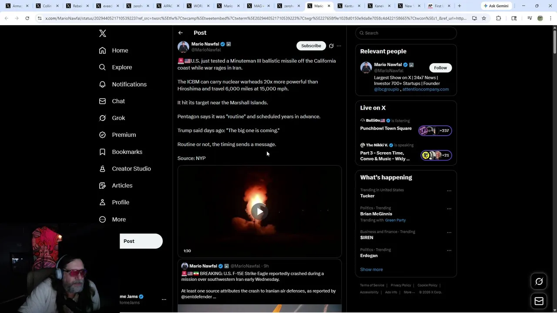
Task: Open the Tucker trending topic
Action: coord(367,196)
